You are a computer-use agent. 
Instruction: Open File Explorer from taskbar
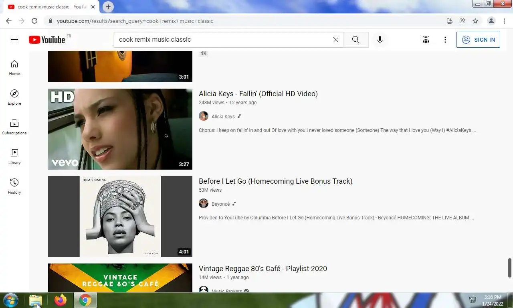tap(36, 300)
